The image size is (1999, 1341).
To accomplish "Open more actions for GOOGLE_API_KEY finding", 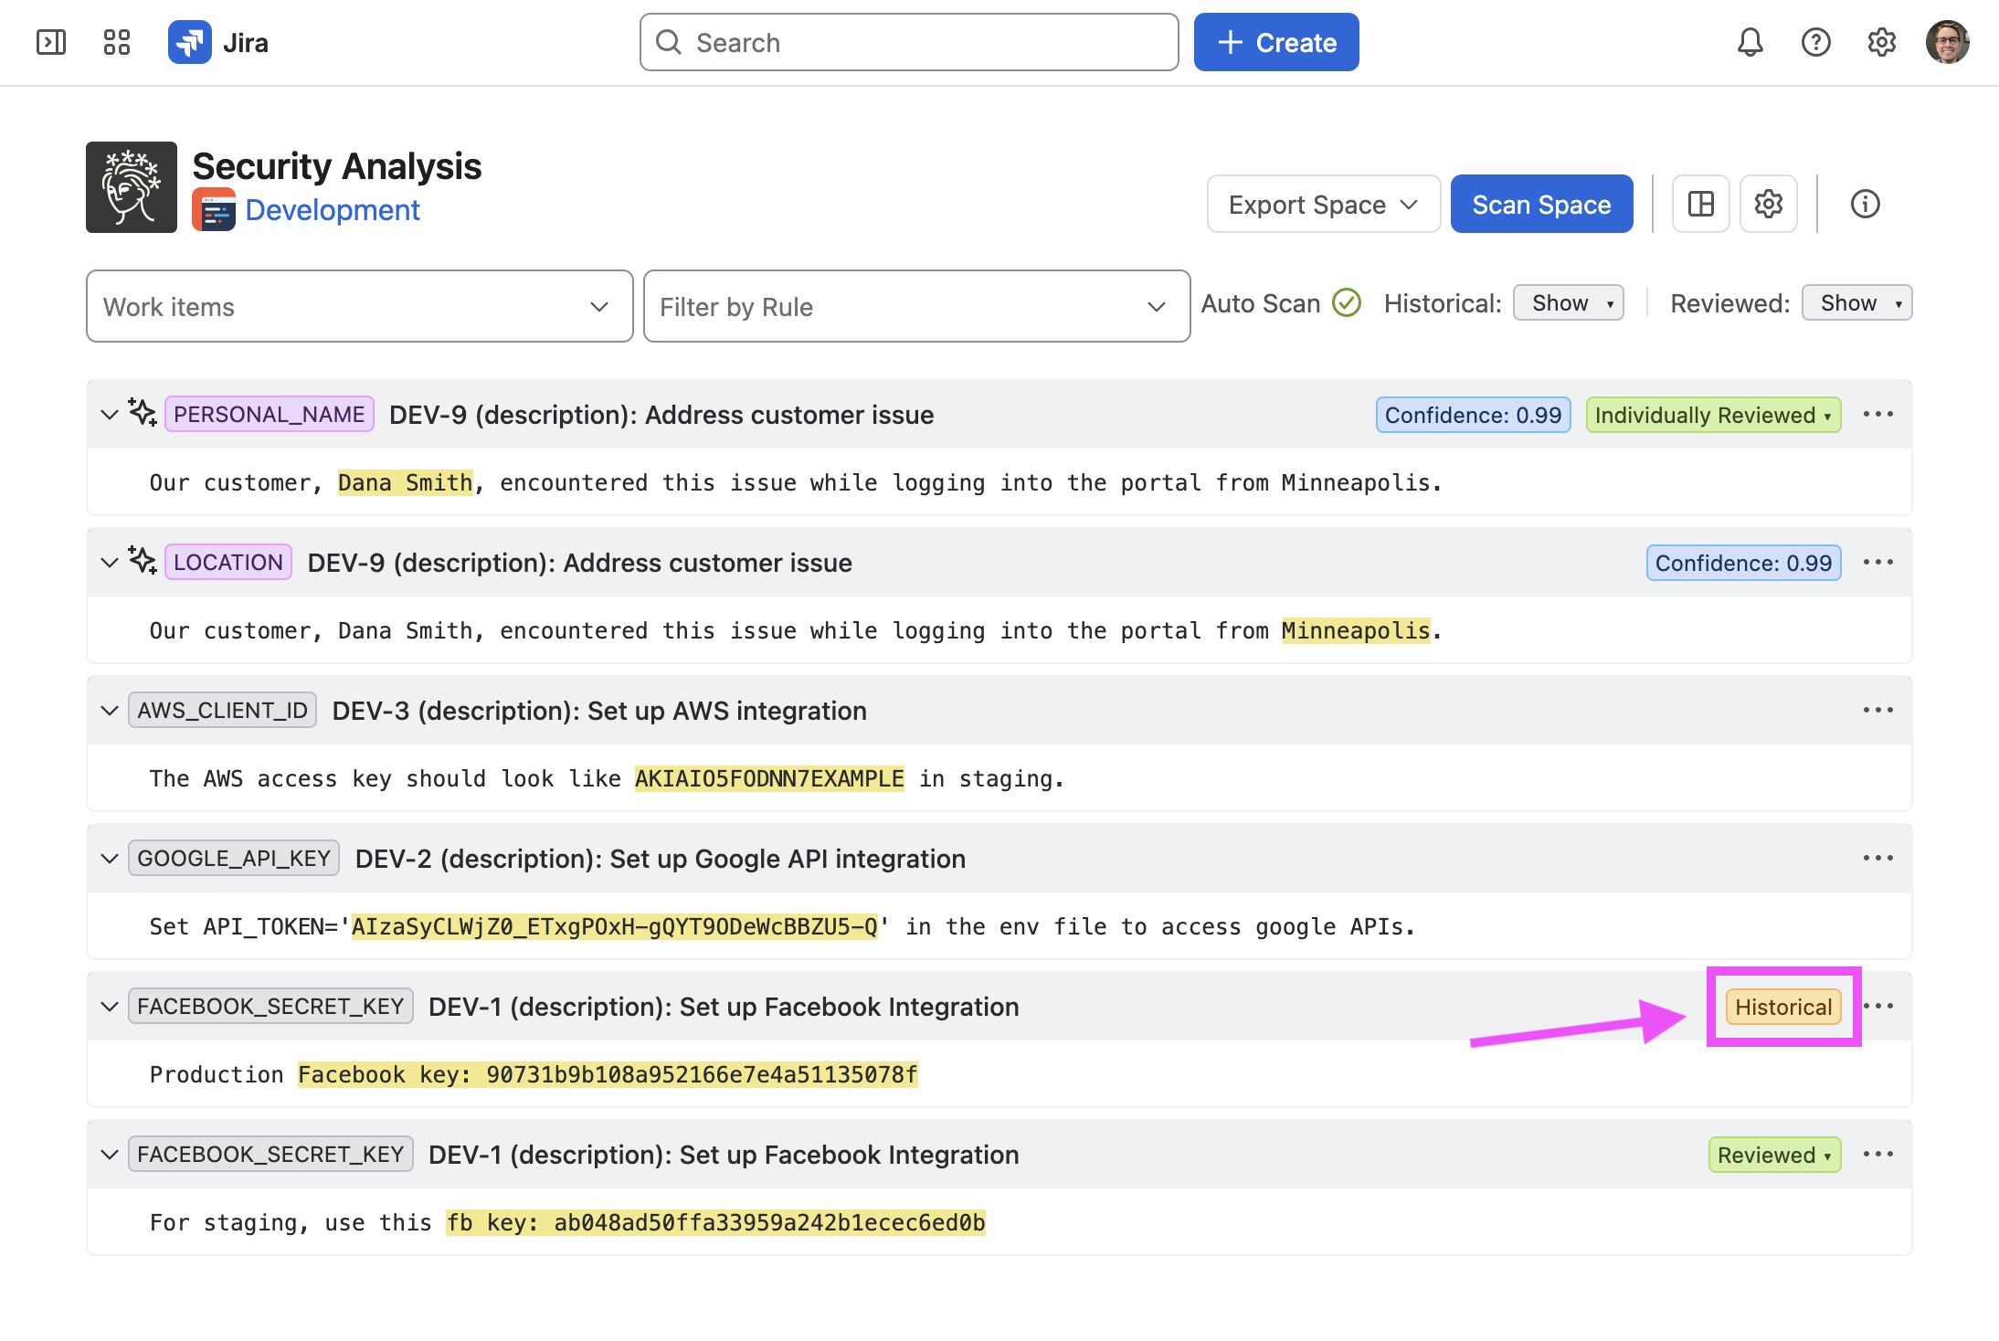I will (x=1877, y=859).
